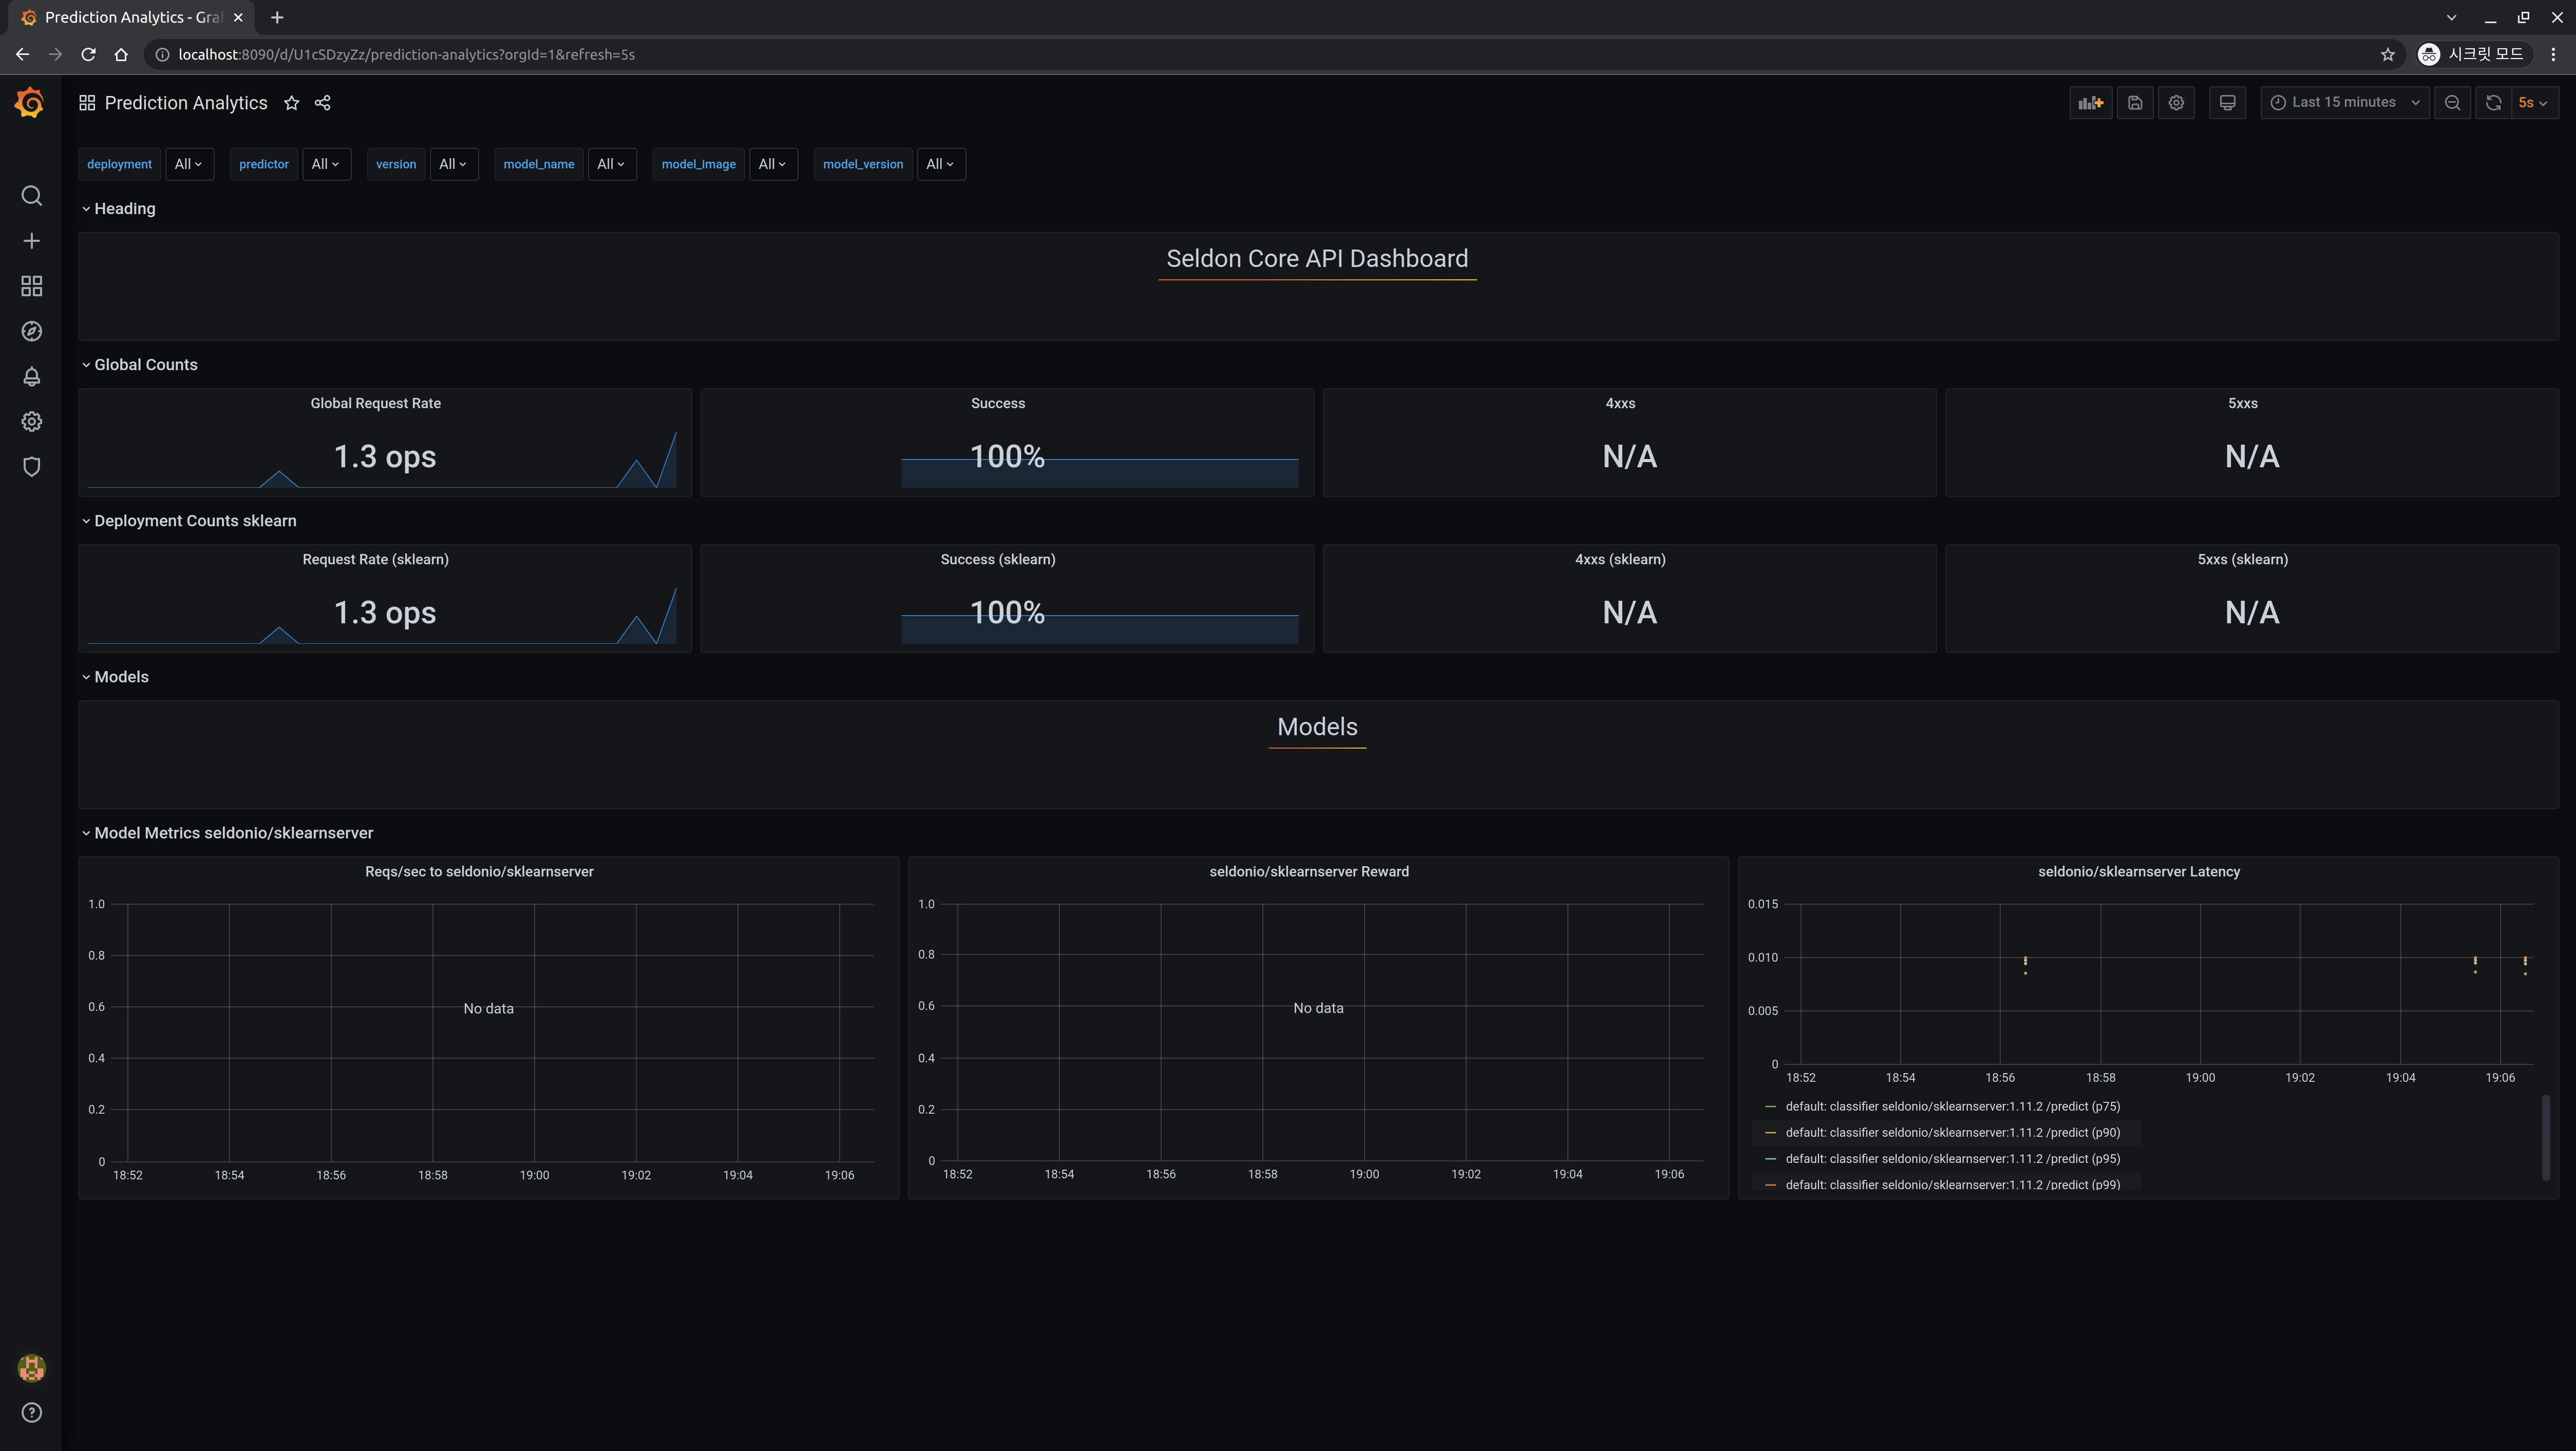The width and height of the screenshot is (2576, 1451).
Task: Open Reqs/sec to seldonio/sklearnserver panel menu
Action: pos(479,871)
